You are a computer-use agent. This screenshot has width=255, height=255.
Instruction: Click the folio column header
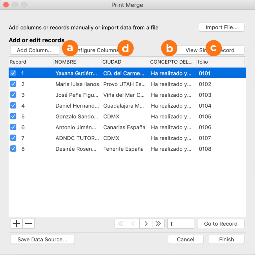[221, 62]
